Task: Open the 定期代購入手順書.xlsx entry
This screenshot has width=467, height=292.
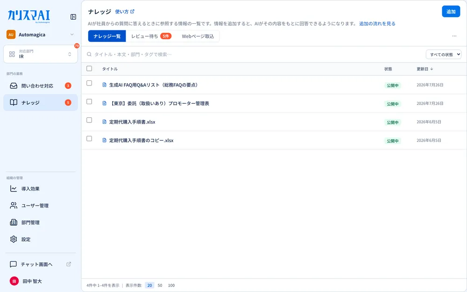Action: point(132,122)
